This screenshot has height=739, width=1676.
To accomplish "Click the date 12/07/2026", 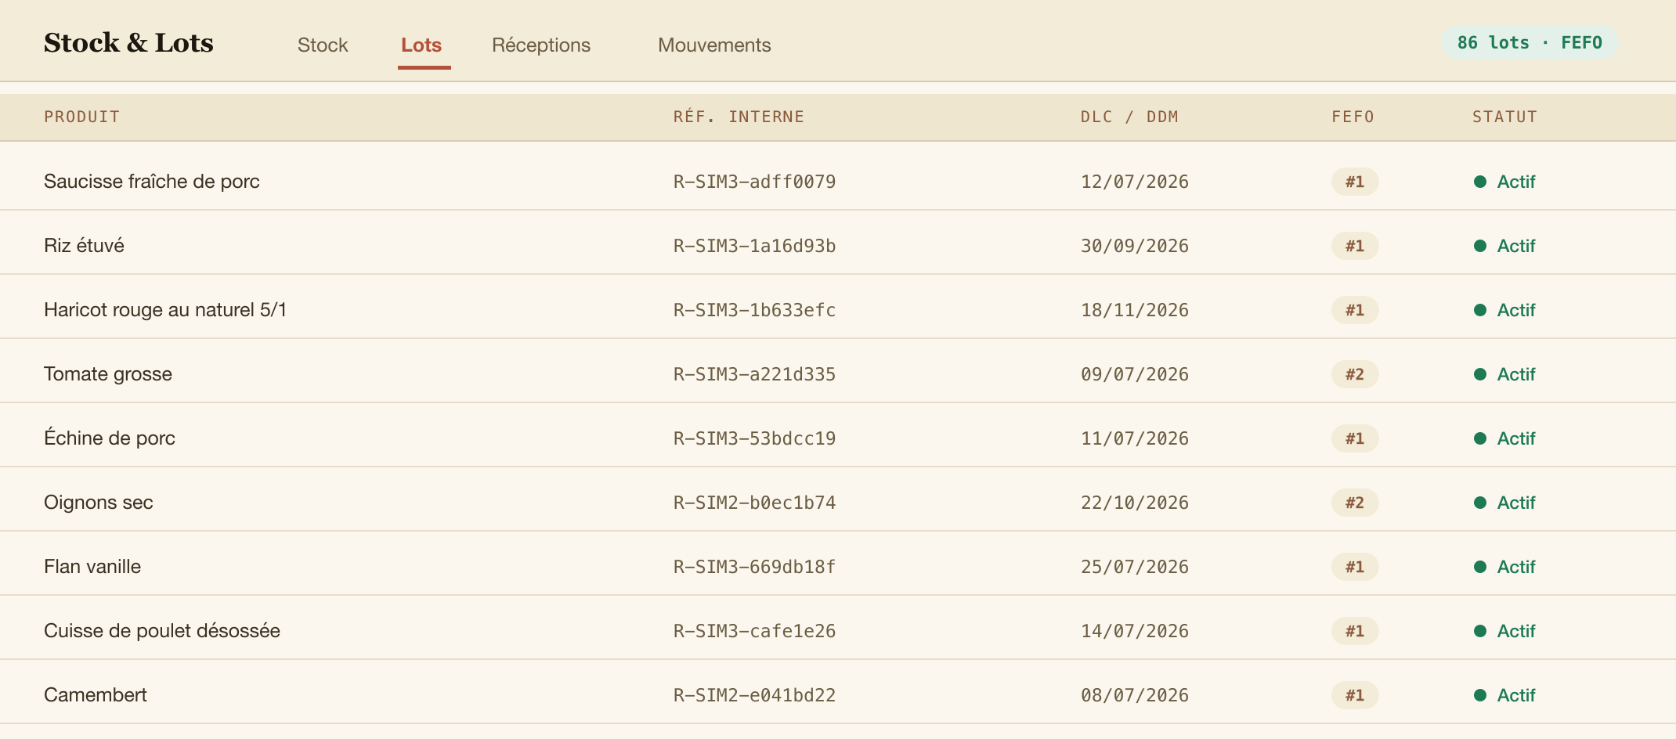I will (1135, 182).
